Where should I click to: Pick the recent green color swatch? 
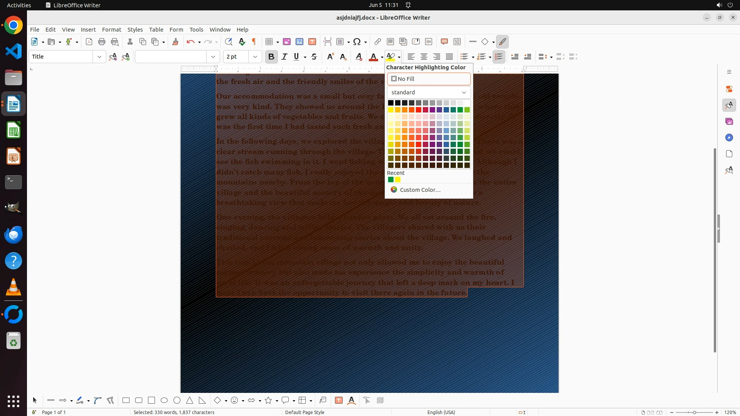point(391,180)
